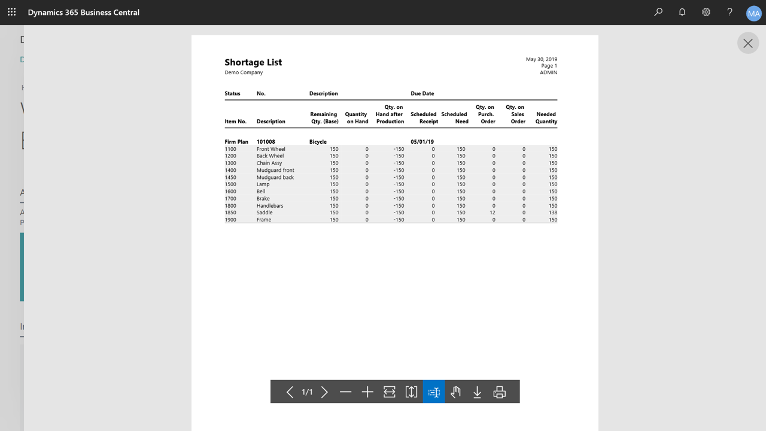Go to previous page in preview
This screenshot has width=766, height=431.
(x=290, y=392)
